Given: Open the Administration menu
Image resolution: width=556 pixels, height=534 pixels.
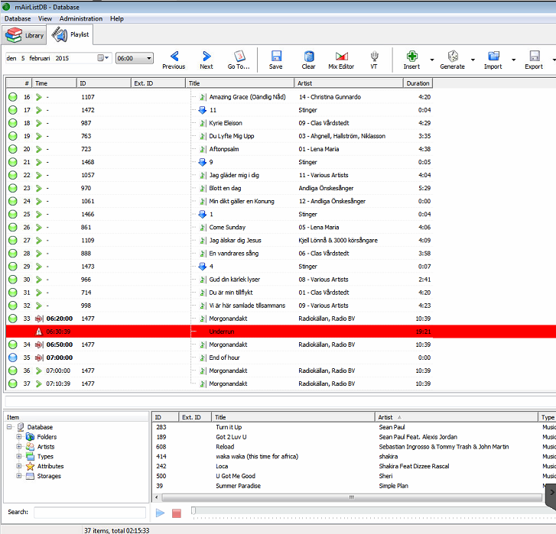Looking at the screenshot, I should click(x=80, y=18).
